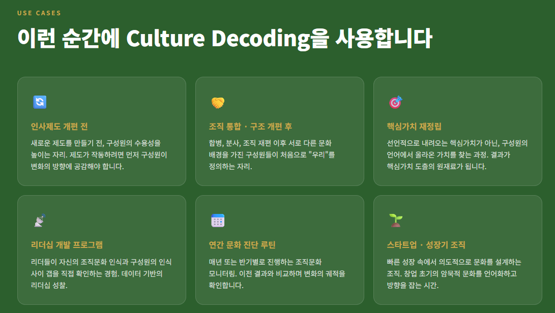This screenshot has width=555, height=313.
Task: Click the calendar emoji icon
Action: (x=218, y=221)
